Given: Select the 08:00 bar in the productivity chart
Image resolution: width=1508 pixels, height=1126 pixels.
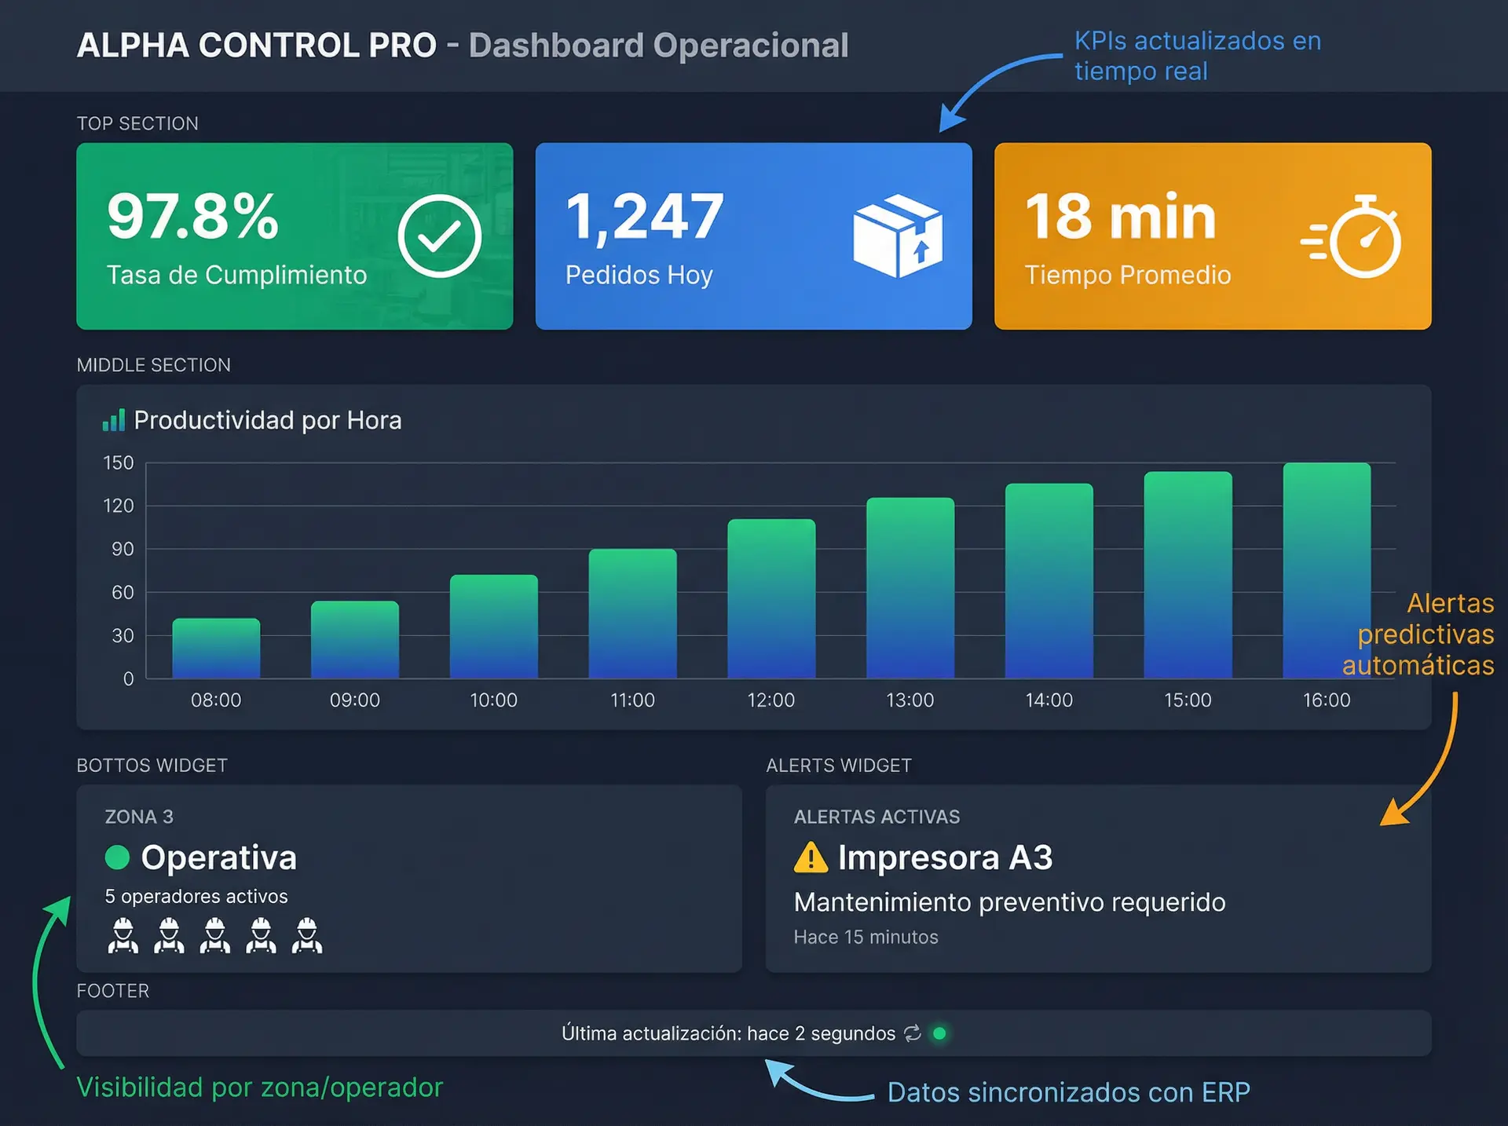Looking at the screenshot, I should [216, 649].
